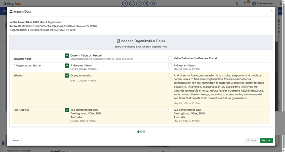The width and height of the screenshot is (285, 152).
Task: Click the note icon in top toolbar
Action: point(139,3)
